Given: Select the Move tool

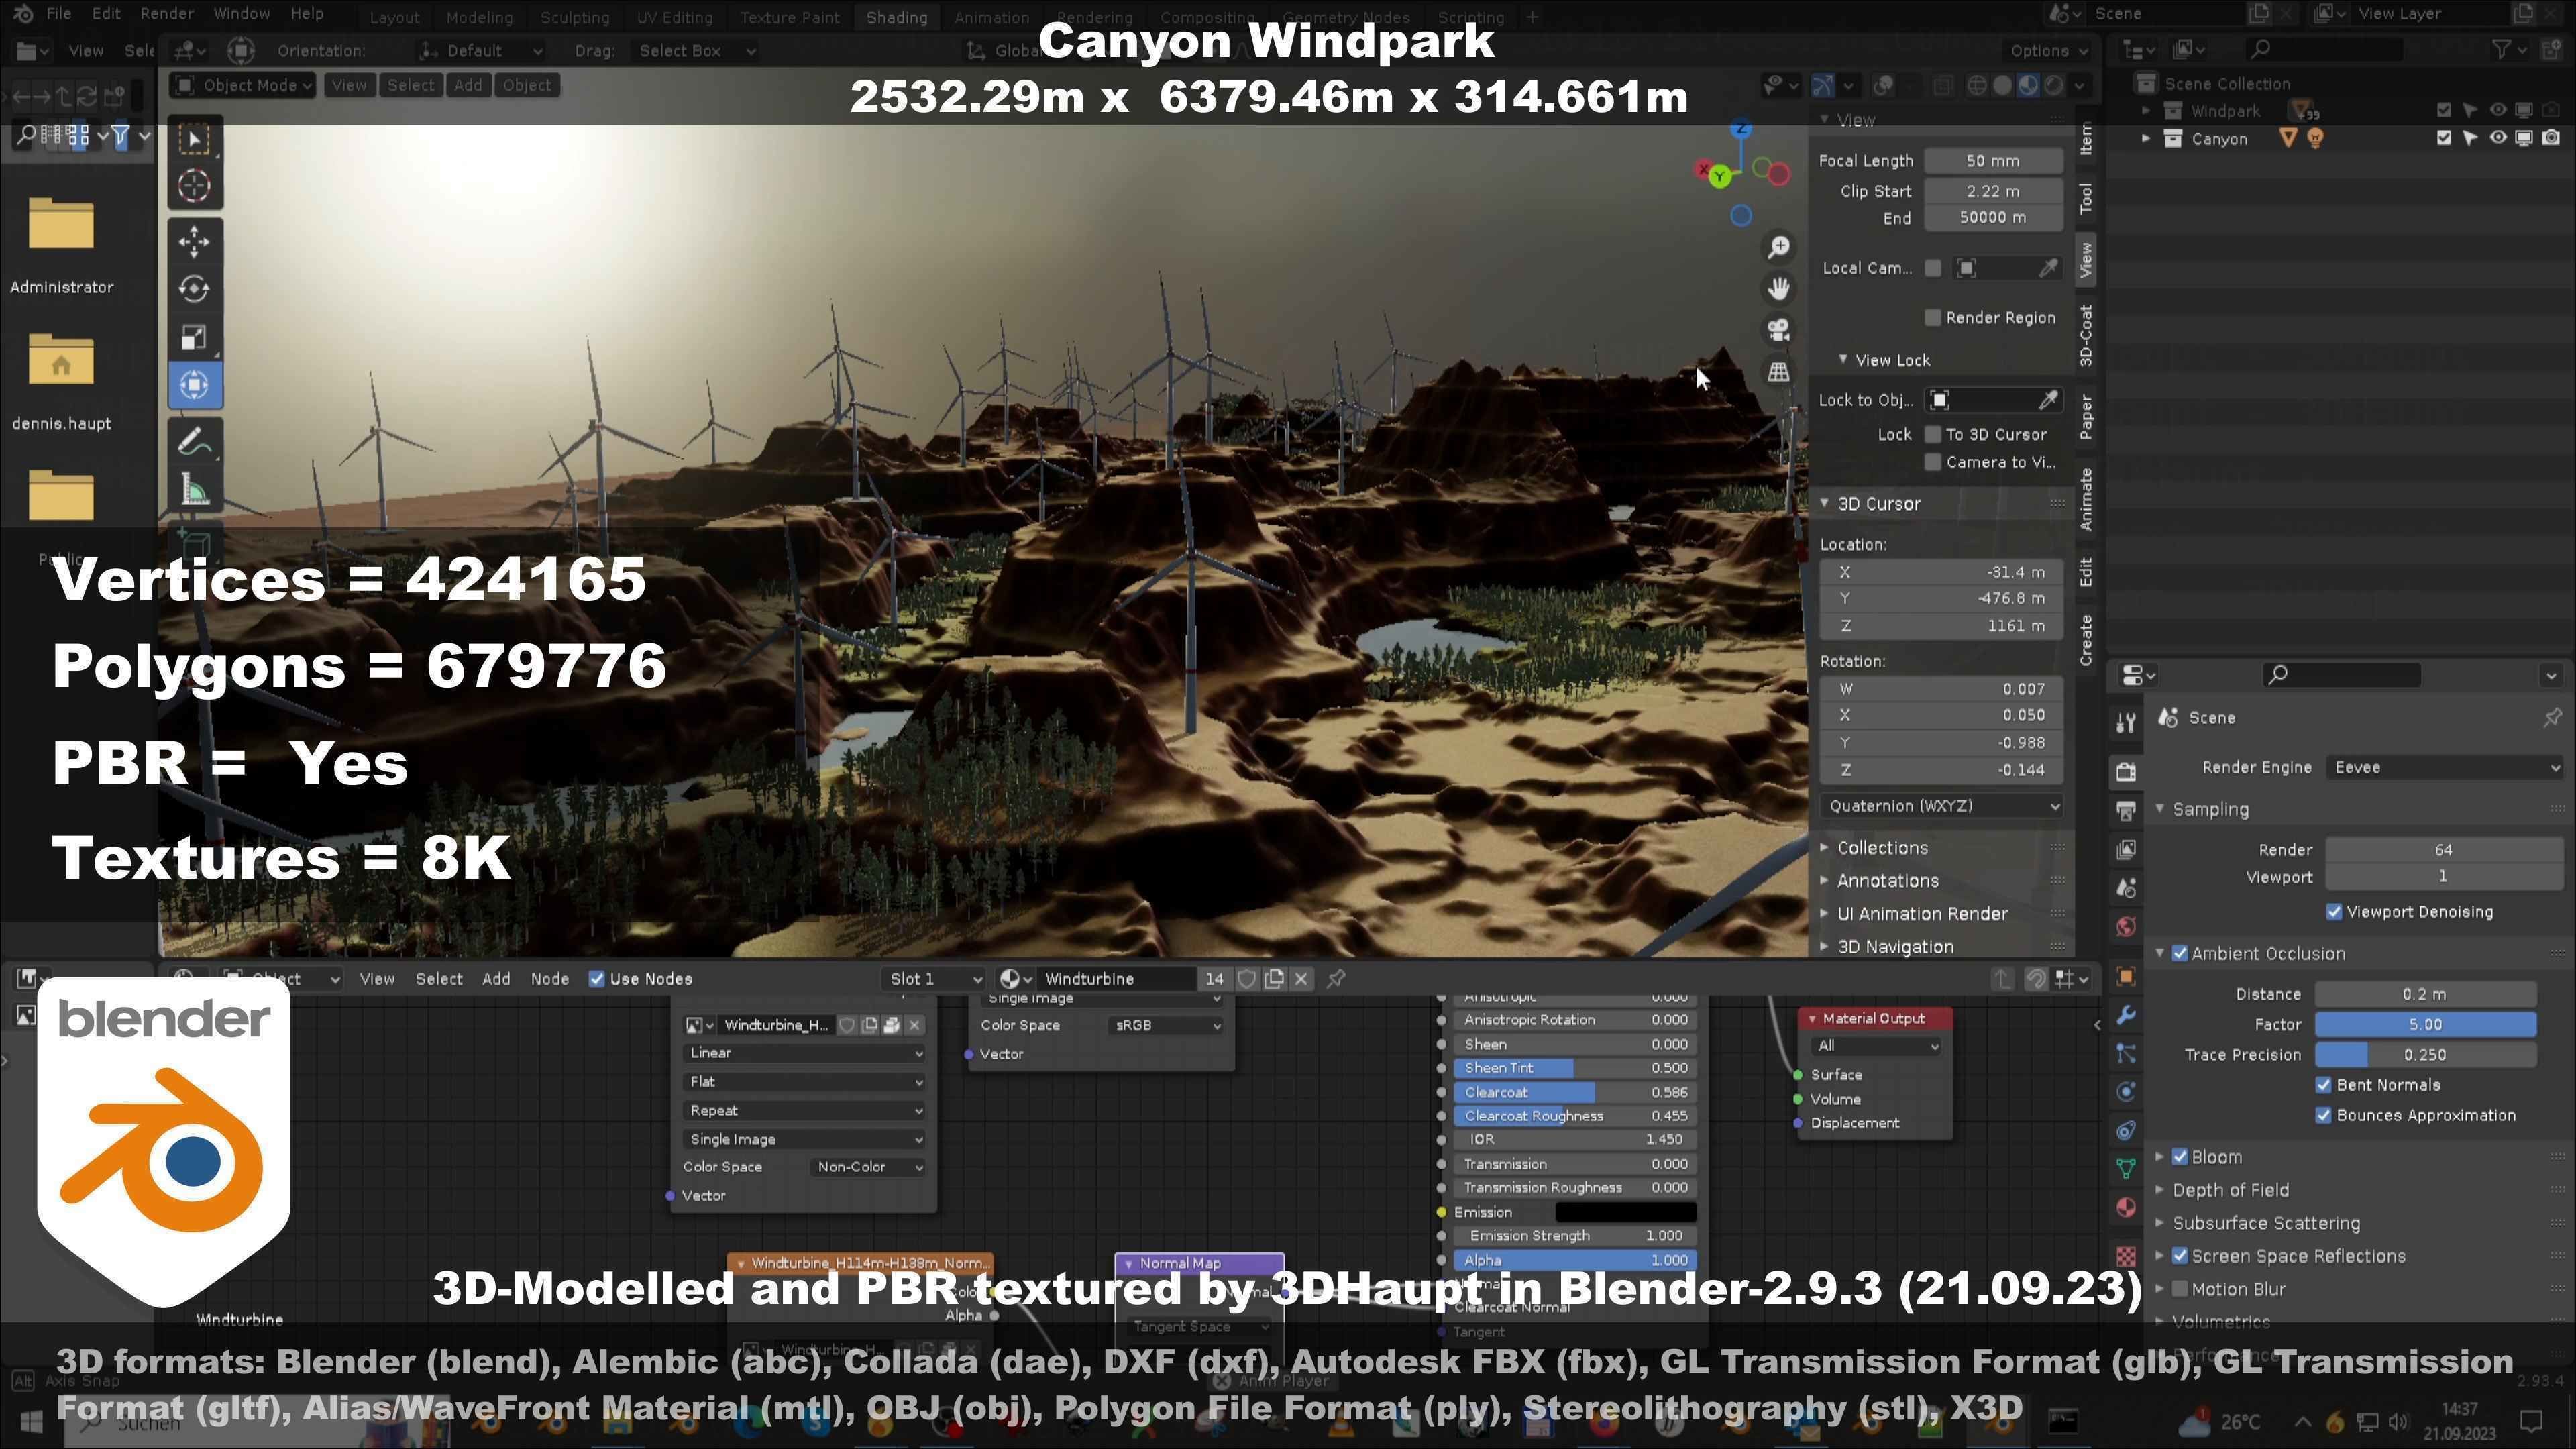Looking at the screenshot, I should pyautogui.click(x=194, y=241).
